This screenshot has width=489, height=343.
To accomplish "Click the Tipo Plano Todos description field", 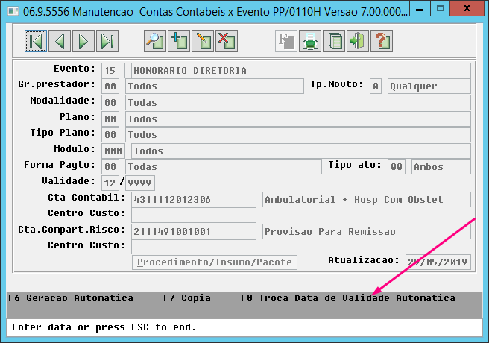I will pyautogui.click(x=298, y=135).
